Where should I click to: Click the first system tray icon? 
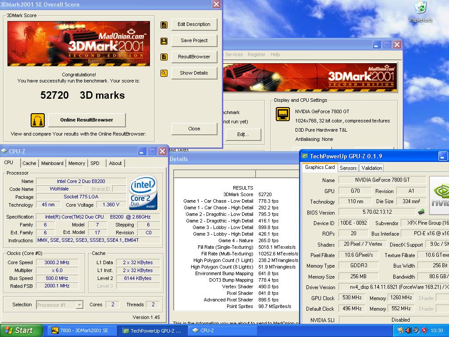(400, 330)
